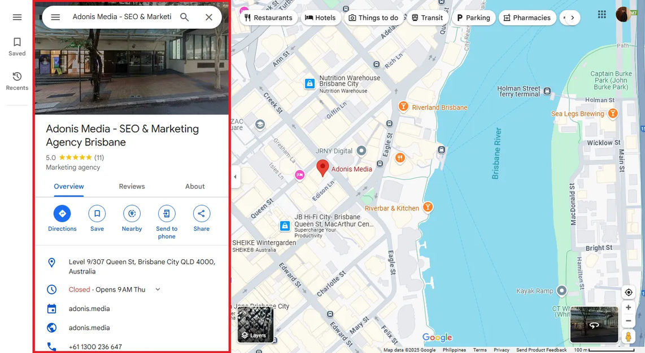Image resolution: width=645 pixels, height=353 pixels.
Task: Click the phone number +61 1300 236 647
Action: [x=95, y=347]
